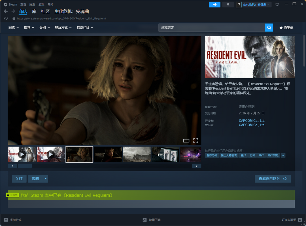Go back with the left arrow
Screen dimensions: 306x226
(6, 11)
